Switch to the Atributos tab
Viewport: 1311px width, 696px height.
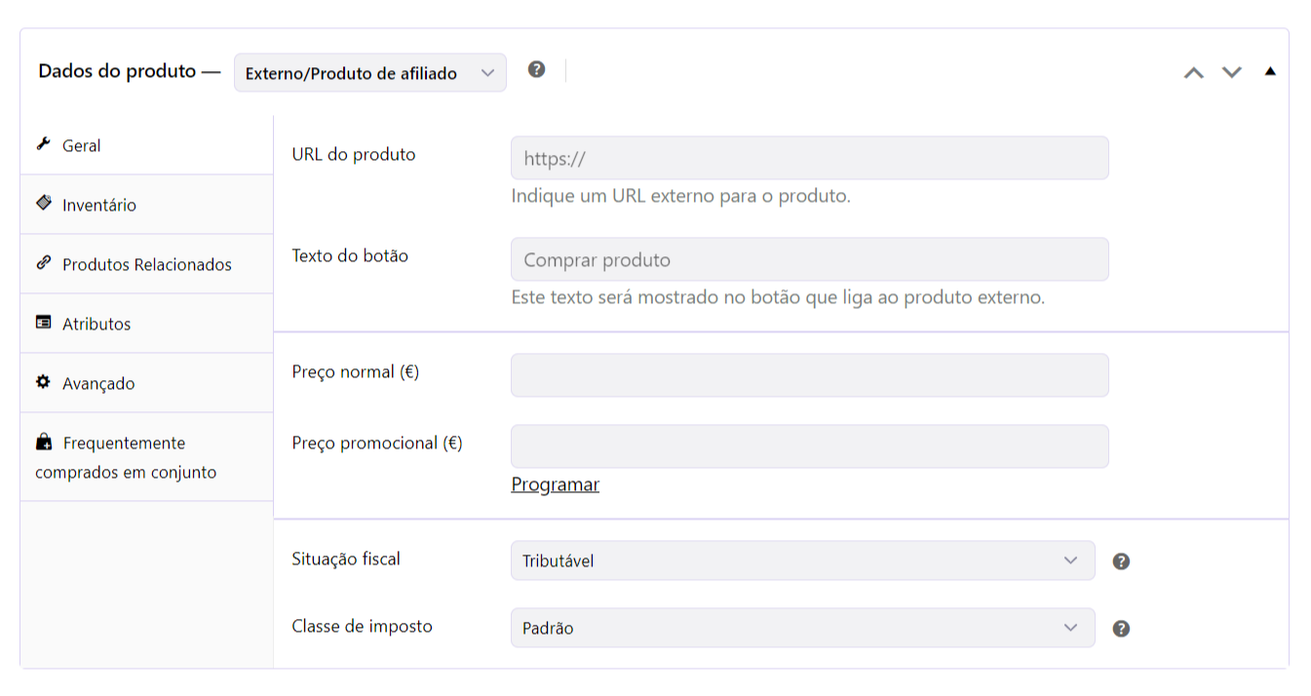tap(146, 324)
